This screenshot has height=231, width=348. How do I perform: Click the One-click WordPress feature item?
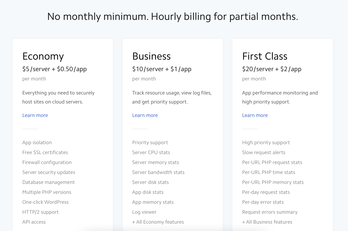[x=45, y=202]
